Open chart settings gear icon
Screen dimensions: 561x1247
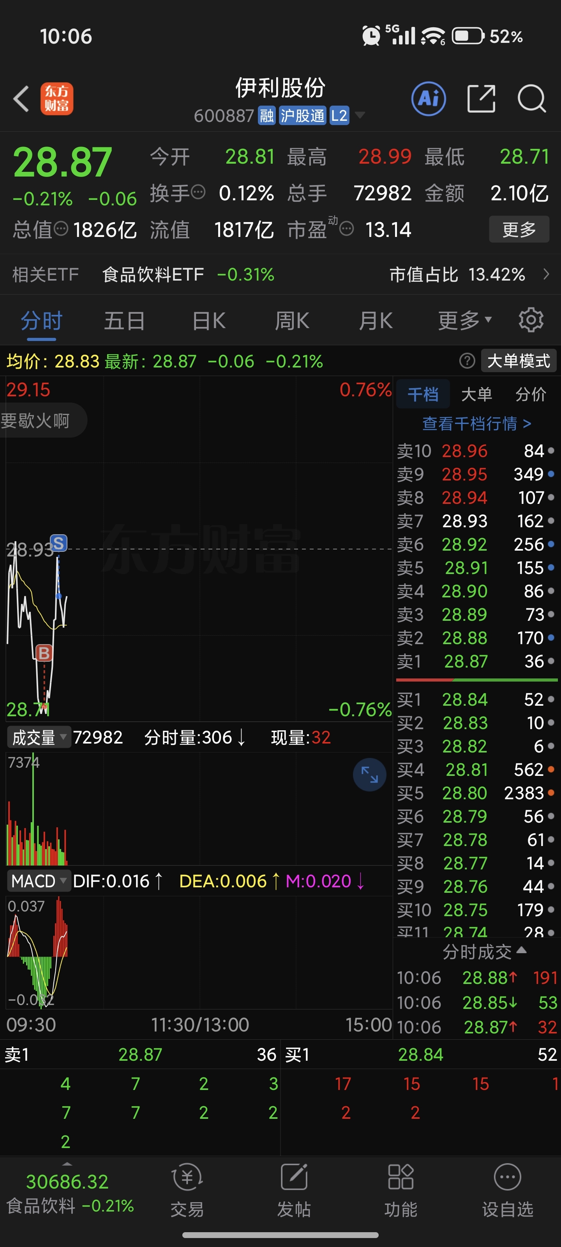[x=531, y=320]
